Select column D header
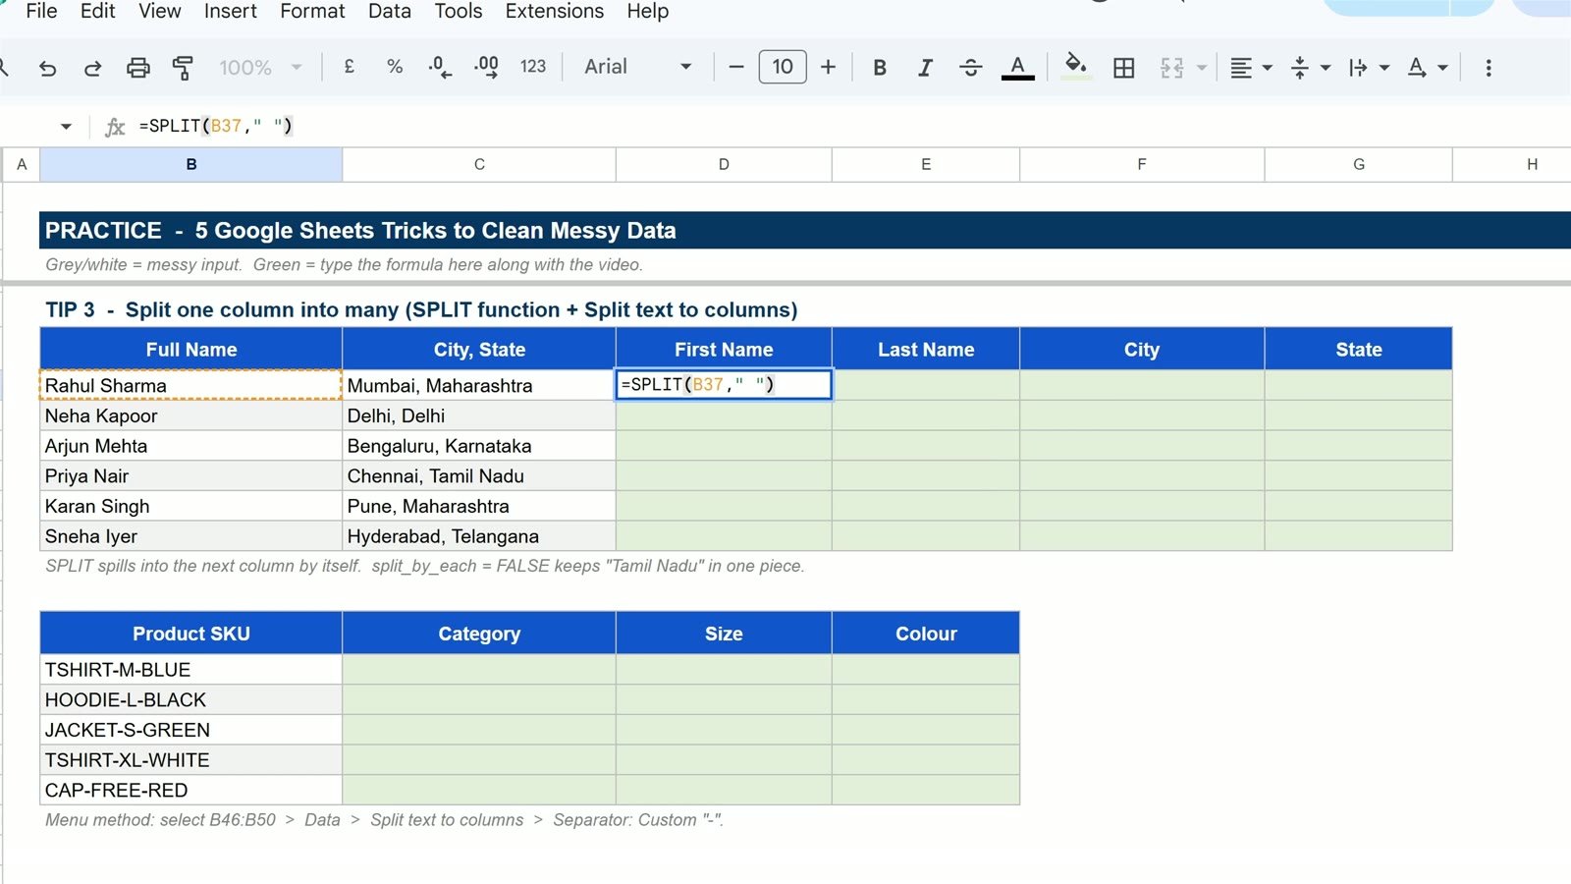This screenshot has height=884, width=1571. [724, 164]
